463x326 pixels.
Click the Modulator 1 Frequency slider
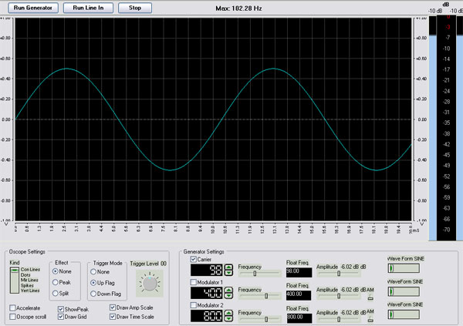pos(259,296)
